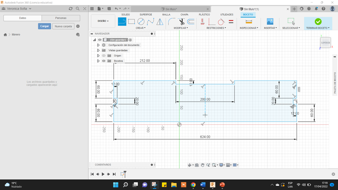Toggle the activate radio on (Sin guardar)
Screen dimensions: 338x190
pyautogui.click(x=130, y=40)
